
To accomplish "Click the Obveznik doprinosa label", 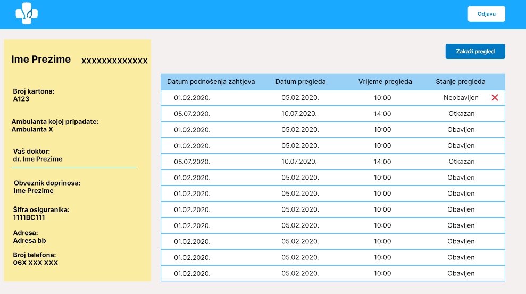I will pyautogui.click(x=47, y=183).
